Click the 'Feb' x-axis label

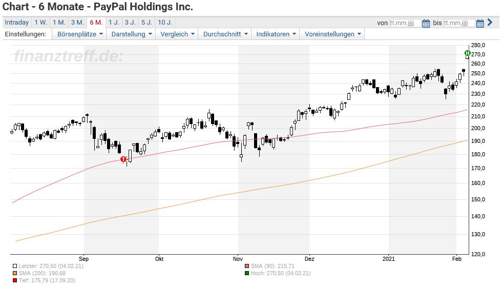[457, 259]
